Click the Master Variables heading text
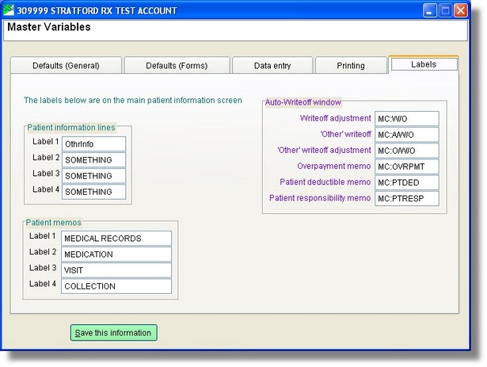The height and width of the screenshot is (367, 487). click(x=49, y=27)
